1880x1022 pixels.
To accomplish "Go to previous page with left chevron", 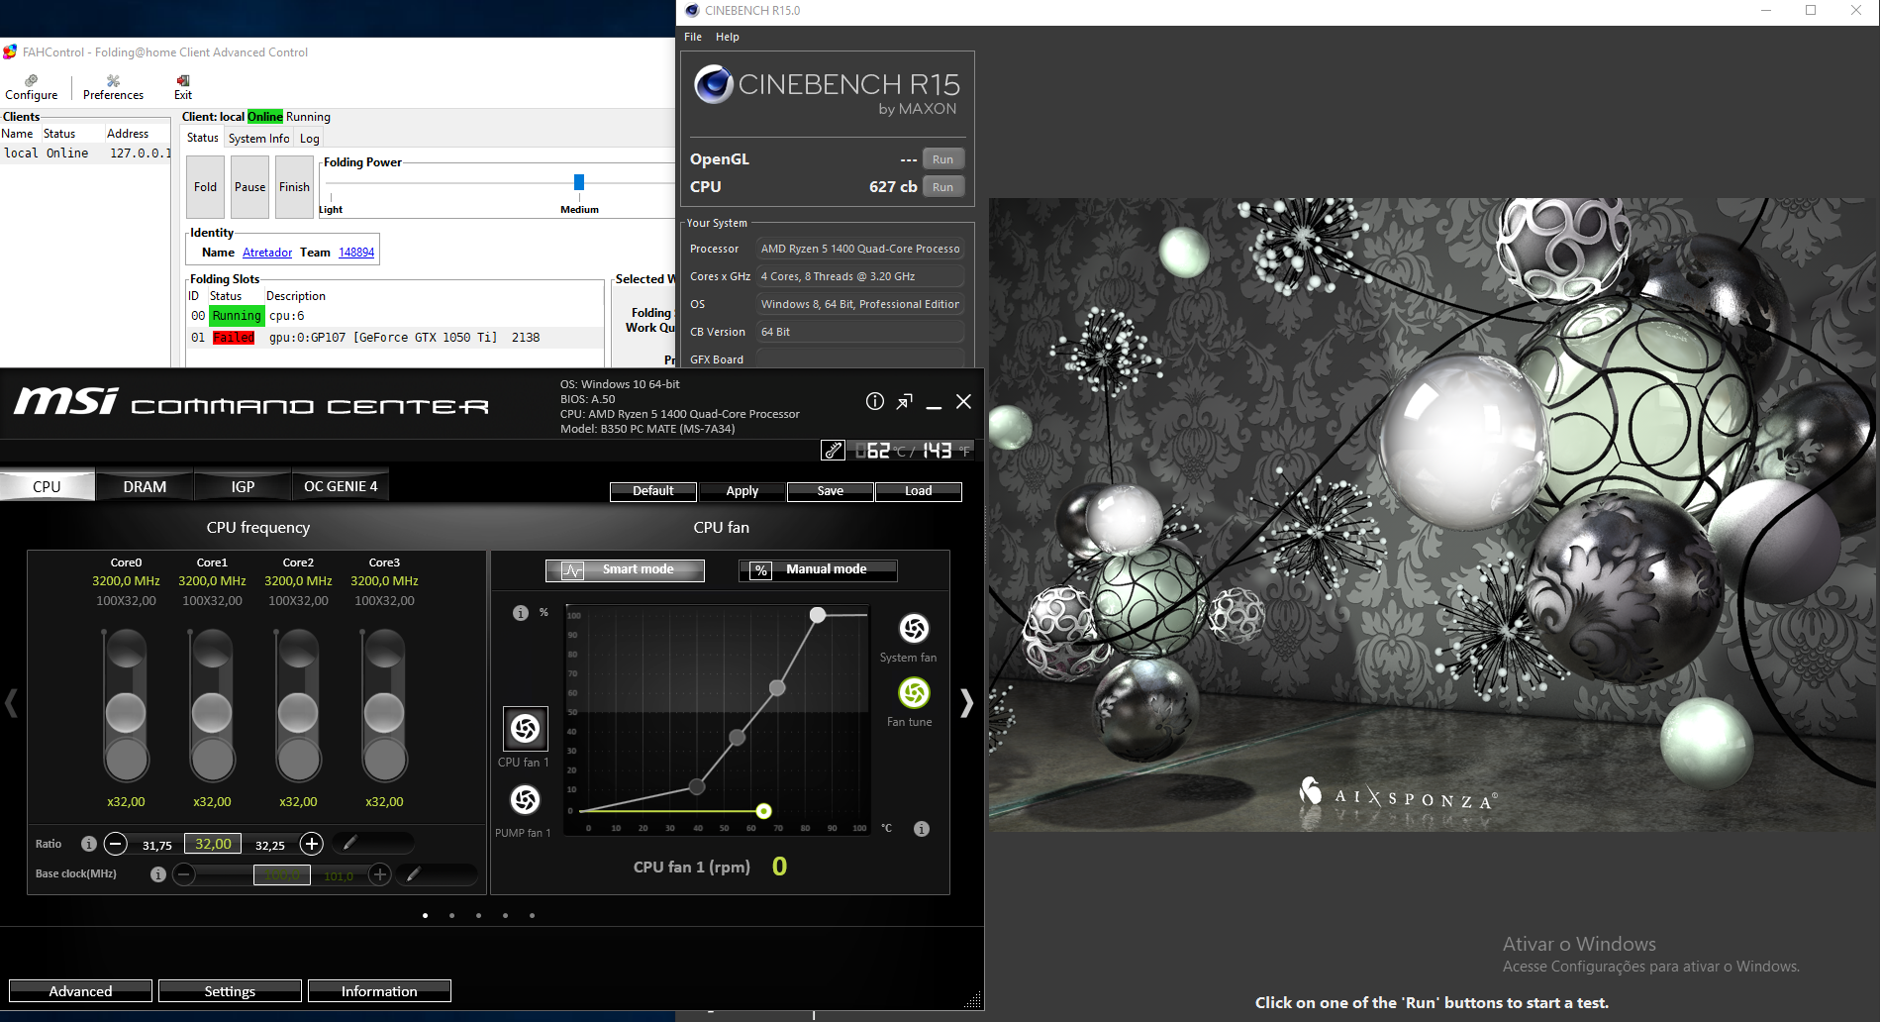I will coord(12,703).
